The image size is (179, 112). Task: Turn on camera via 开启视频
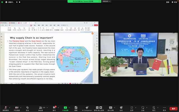coord(16,108)
